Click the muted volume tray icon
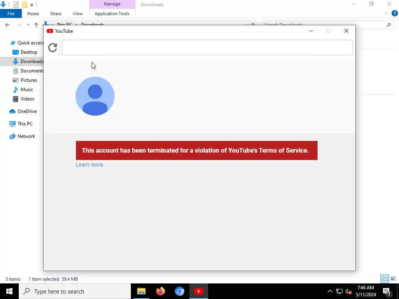 pyautogui.click(x=349, y=291)
